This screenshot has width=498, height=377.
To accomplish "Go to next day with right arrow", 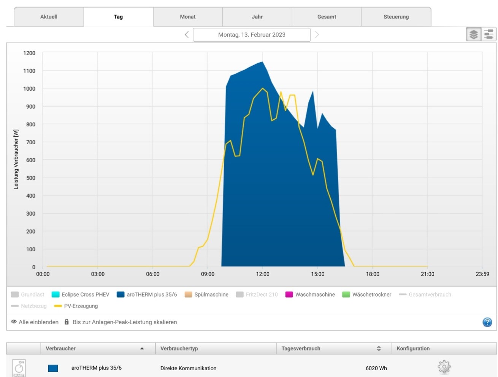I will [317, 35].
